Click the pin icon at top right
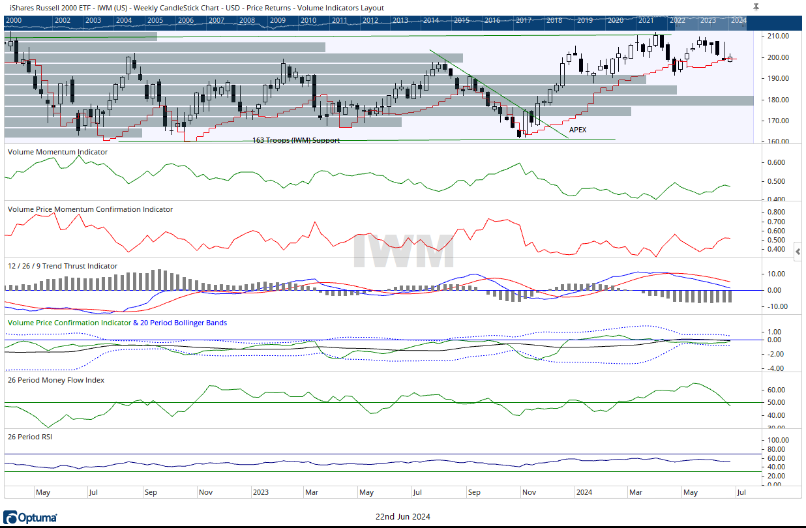Viewport: 806px width, 528px height. click(756, 7)
